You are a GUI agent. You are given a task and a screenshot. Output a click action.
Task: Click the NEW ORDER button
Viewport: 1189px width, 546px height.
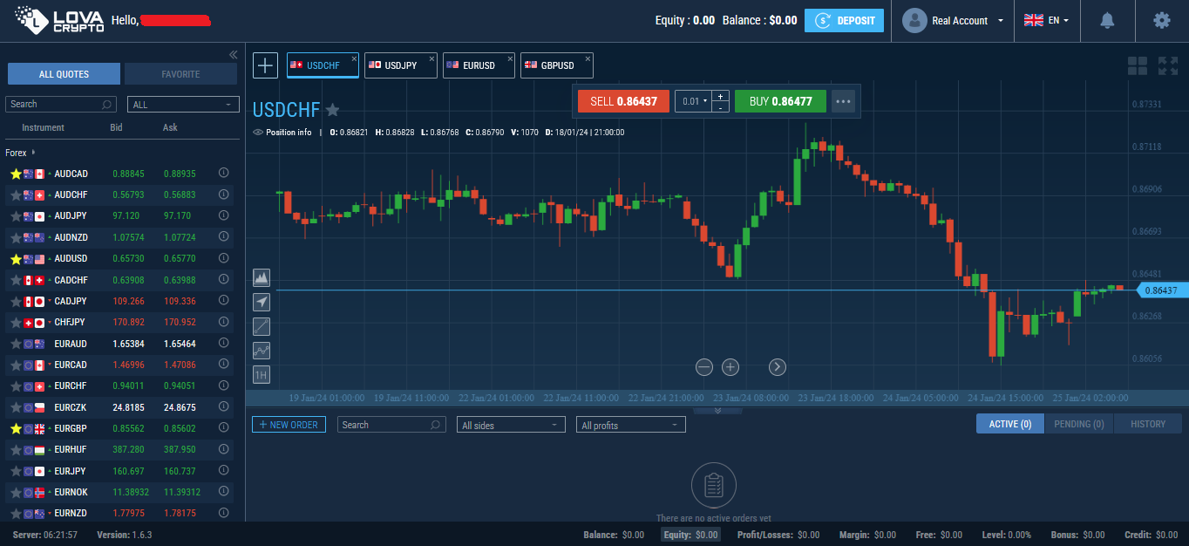[x=289, y=424]
